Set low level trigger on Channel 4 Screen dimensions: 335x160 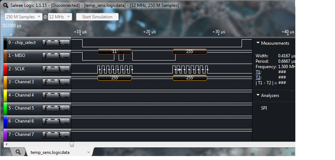pos(66,95)
